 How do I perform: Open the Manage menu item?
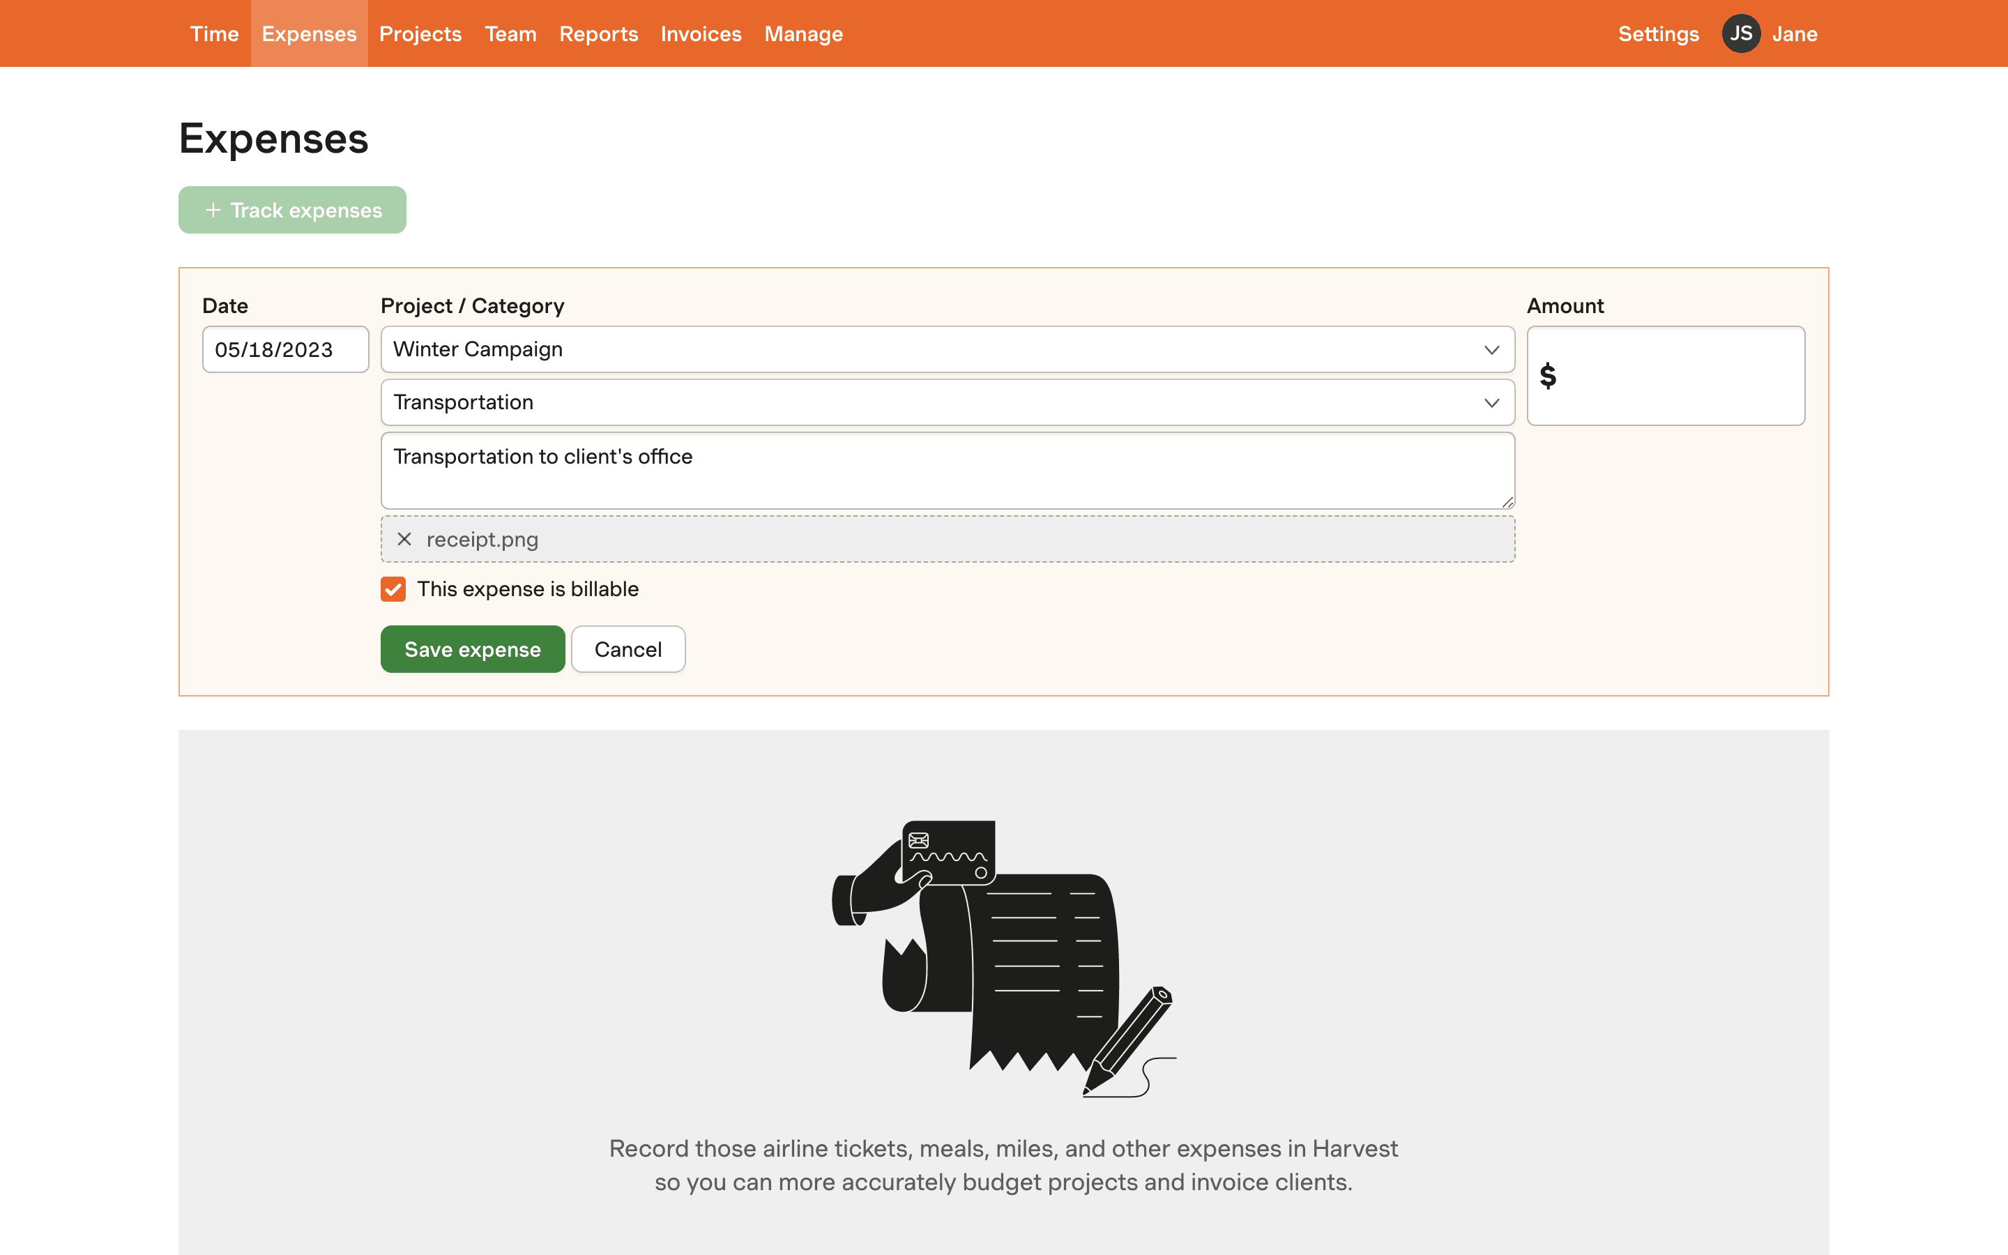coord(803,34)
